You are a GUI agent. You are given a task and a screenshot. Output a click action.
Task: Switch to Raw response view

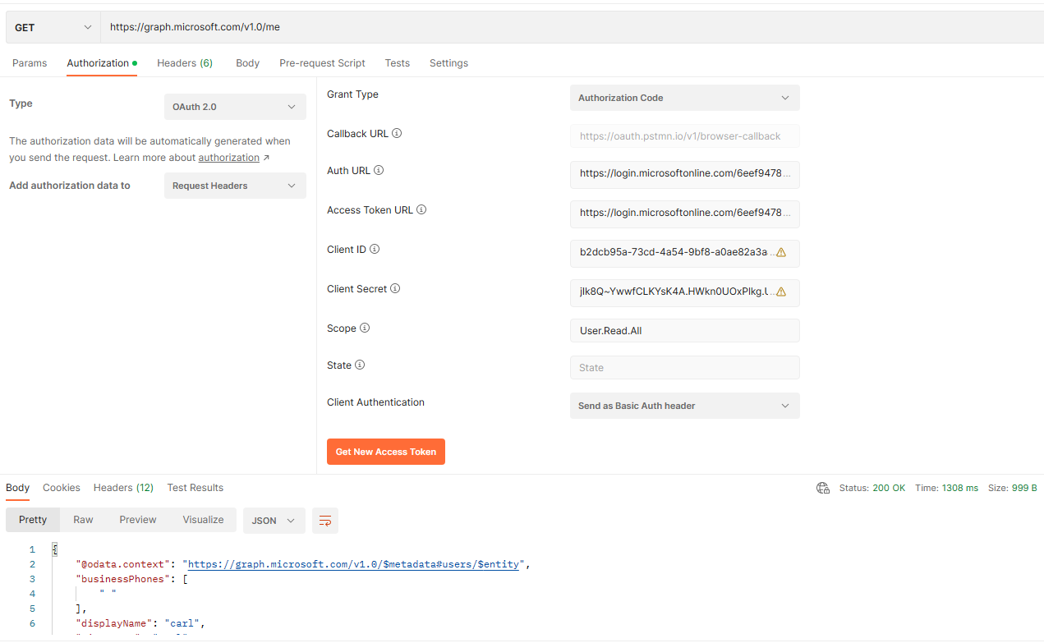[83, 520]
